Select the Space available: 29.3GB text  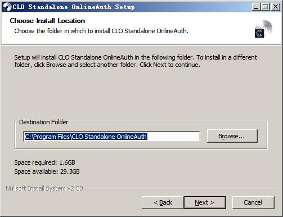47,171
